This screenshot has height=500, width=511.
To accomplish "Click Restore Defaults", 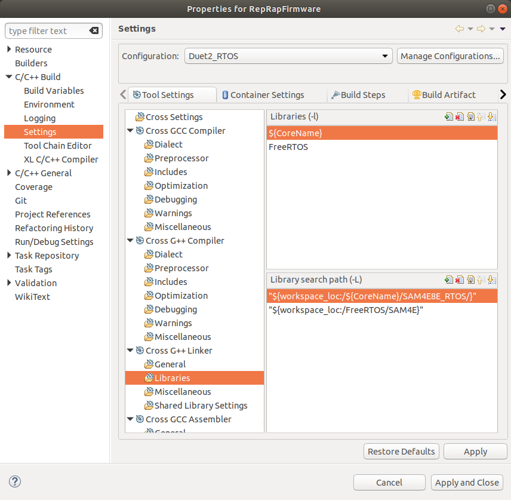I will click(401, 451).
